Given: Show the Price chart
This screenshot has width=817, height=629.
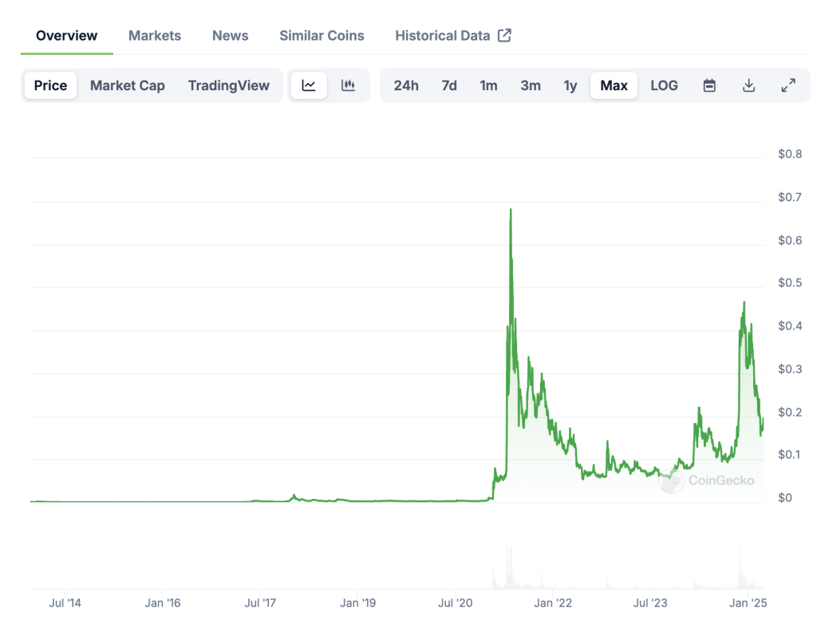Looking at the screenshot, I should [50, 85].
